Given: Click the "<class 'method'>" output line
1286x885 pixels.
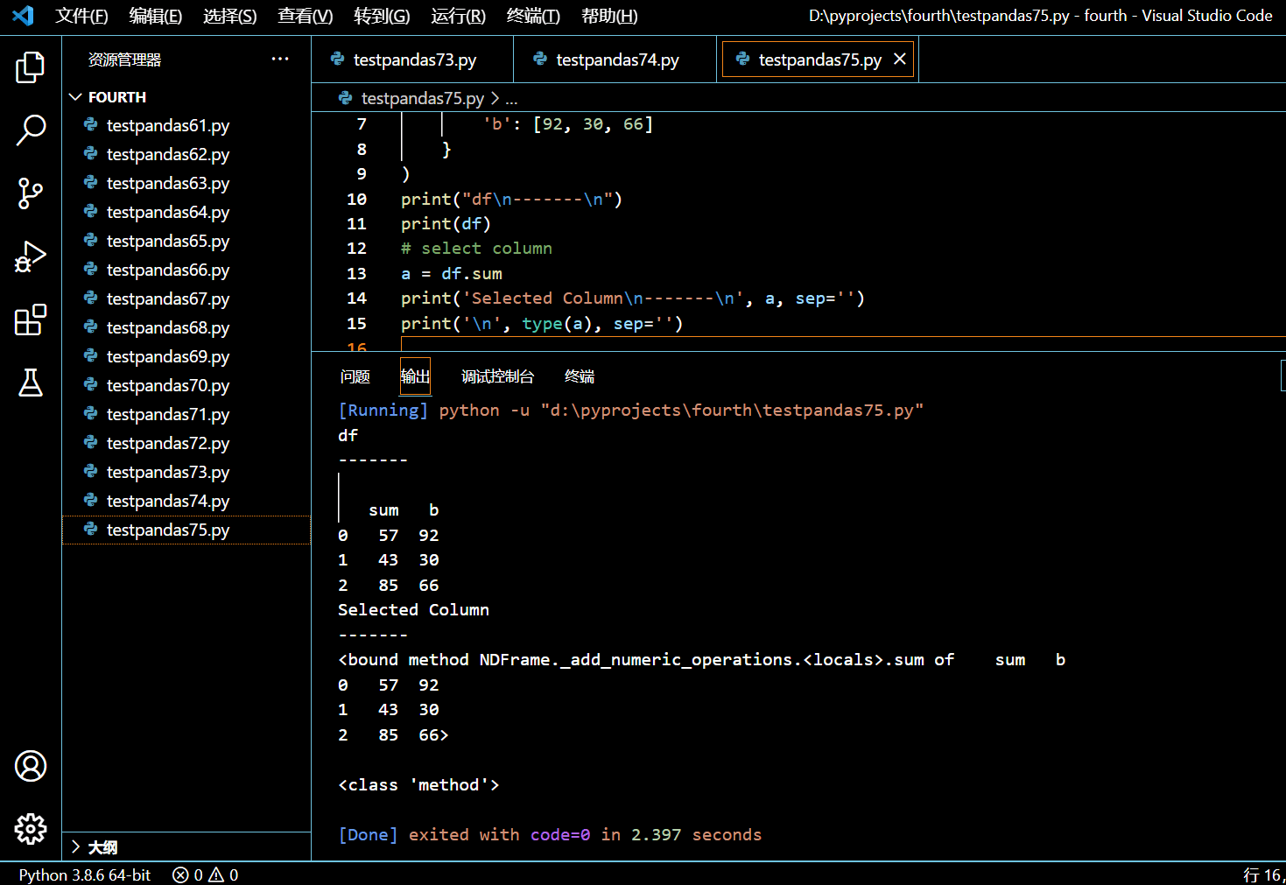Looking at the screenshot, I should [418, 784].
